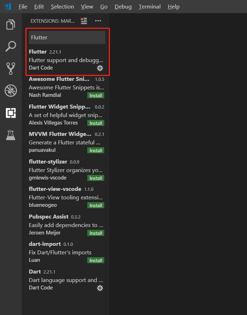Image resolution: width=247 pixels, height=315 pixels.
Task: Click publisher name blueneogeo
Action: 43,205
